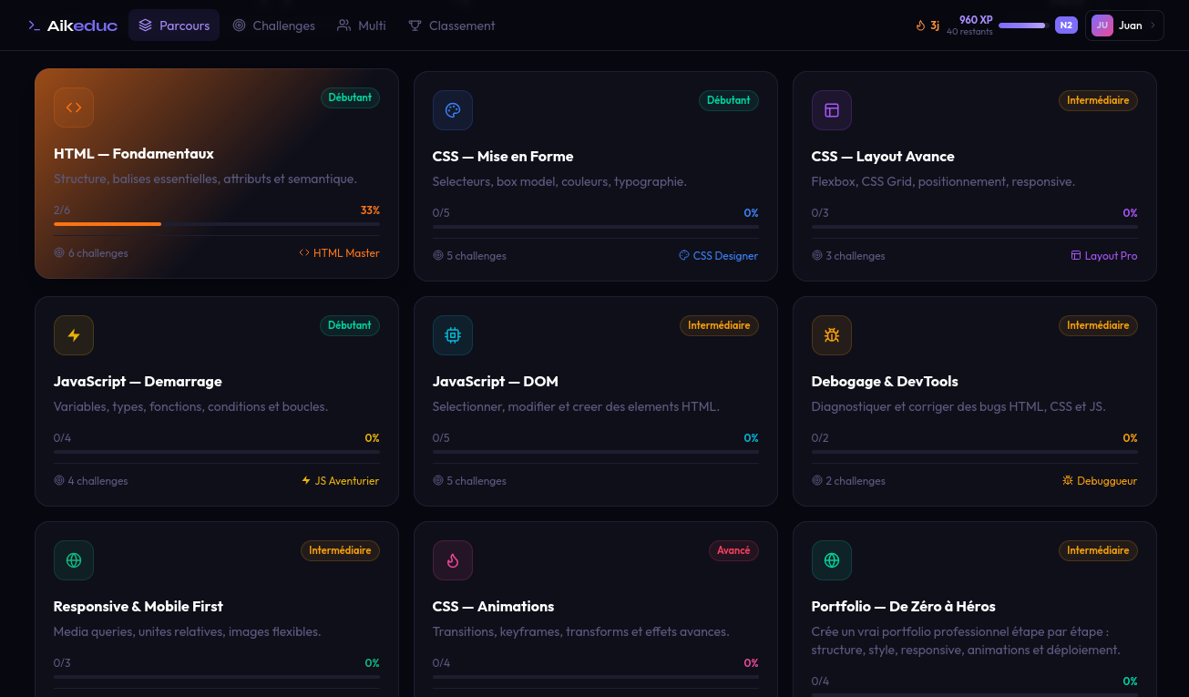1189x697 pixels.
Task: Click the Debuggueur badge label
Action: click(1100, 481)
